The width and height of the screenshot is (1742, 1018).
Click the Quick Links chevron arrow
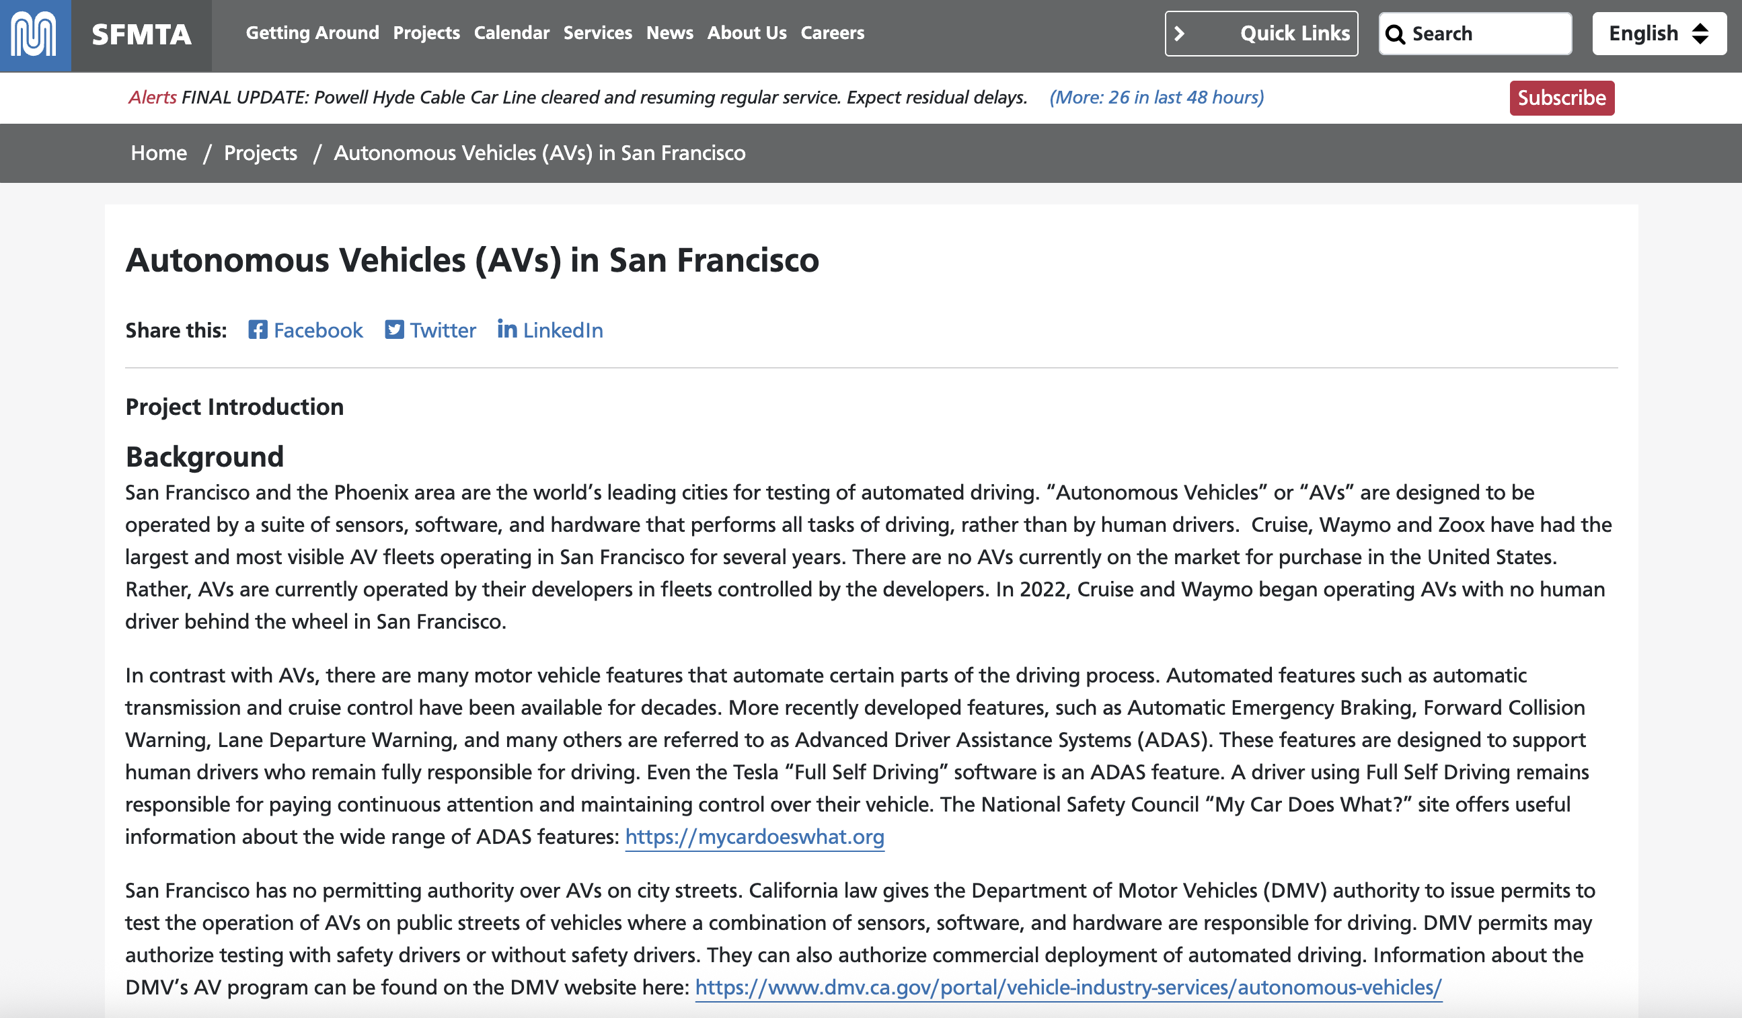1179,33
